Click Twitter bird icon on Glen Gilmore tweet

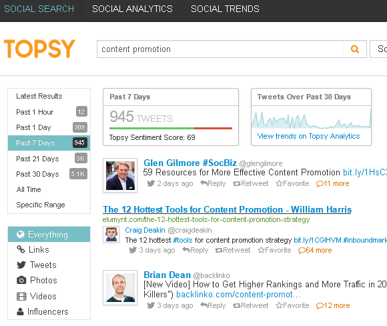tap(151, 183)
